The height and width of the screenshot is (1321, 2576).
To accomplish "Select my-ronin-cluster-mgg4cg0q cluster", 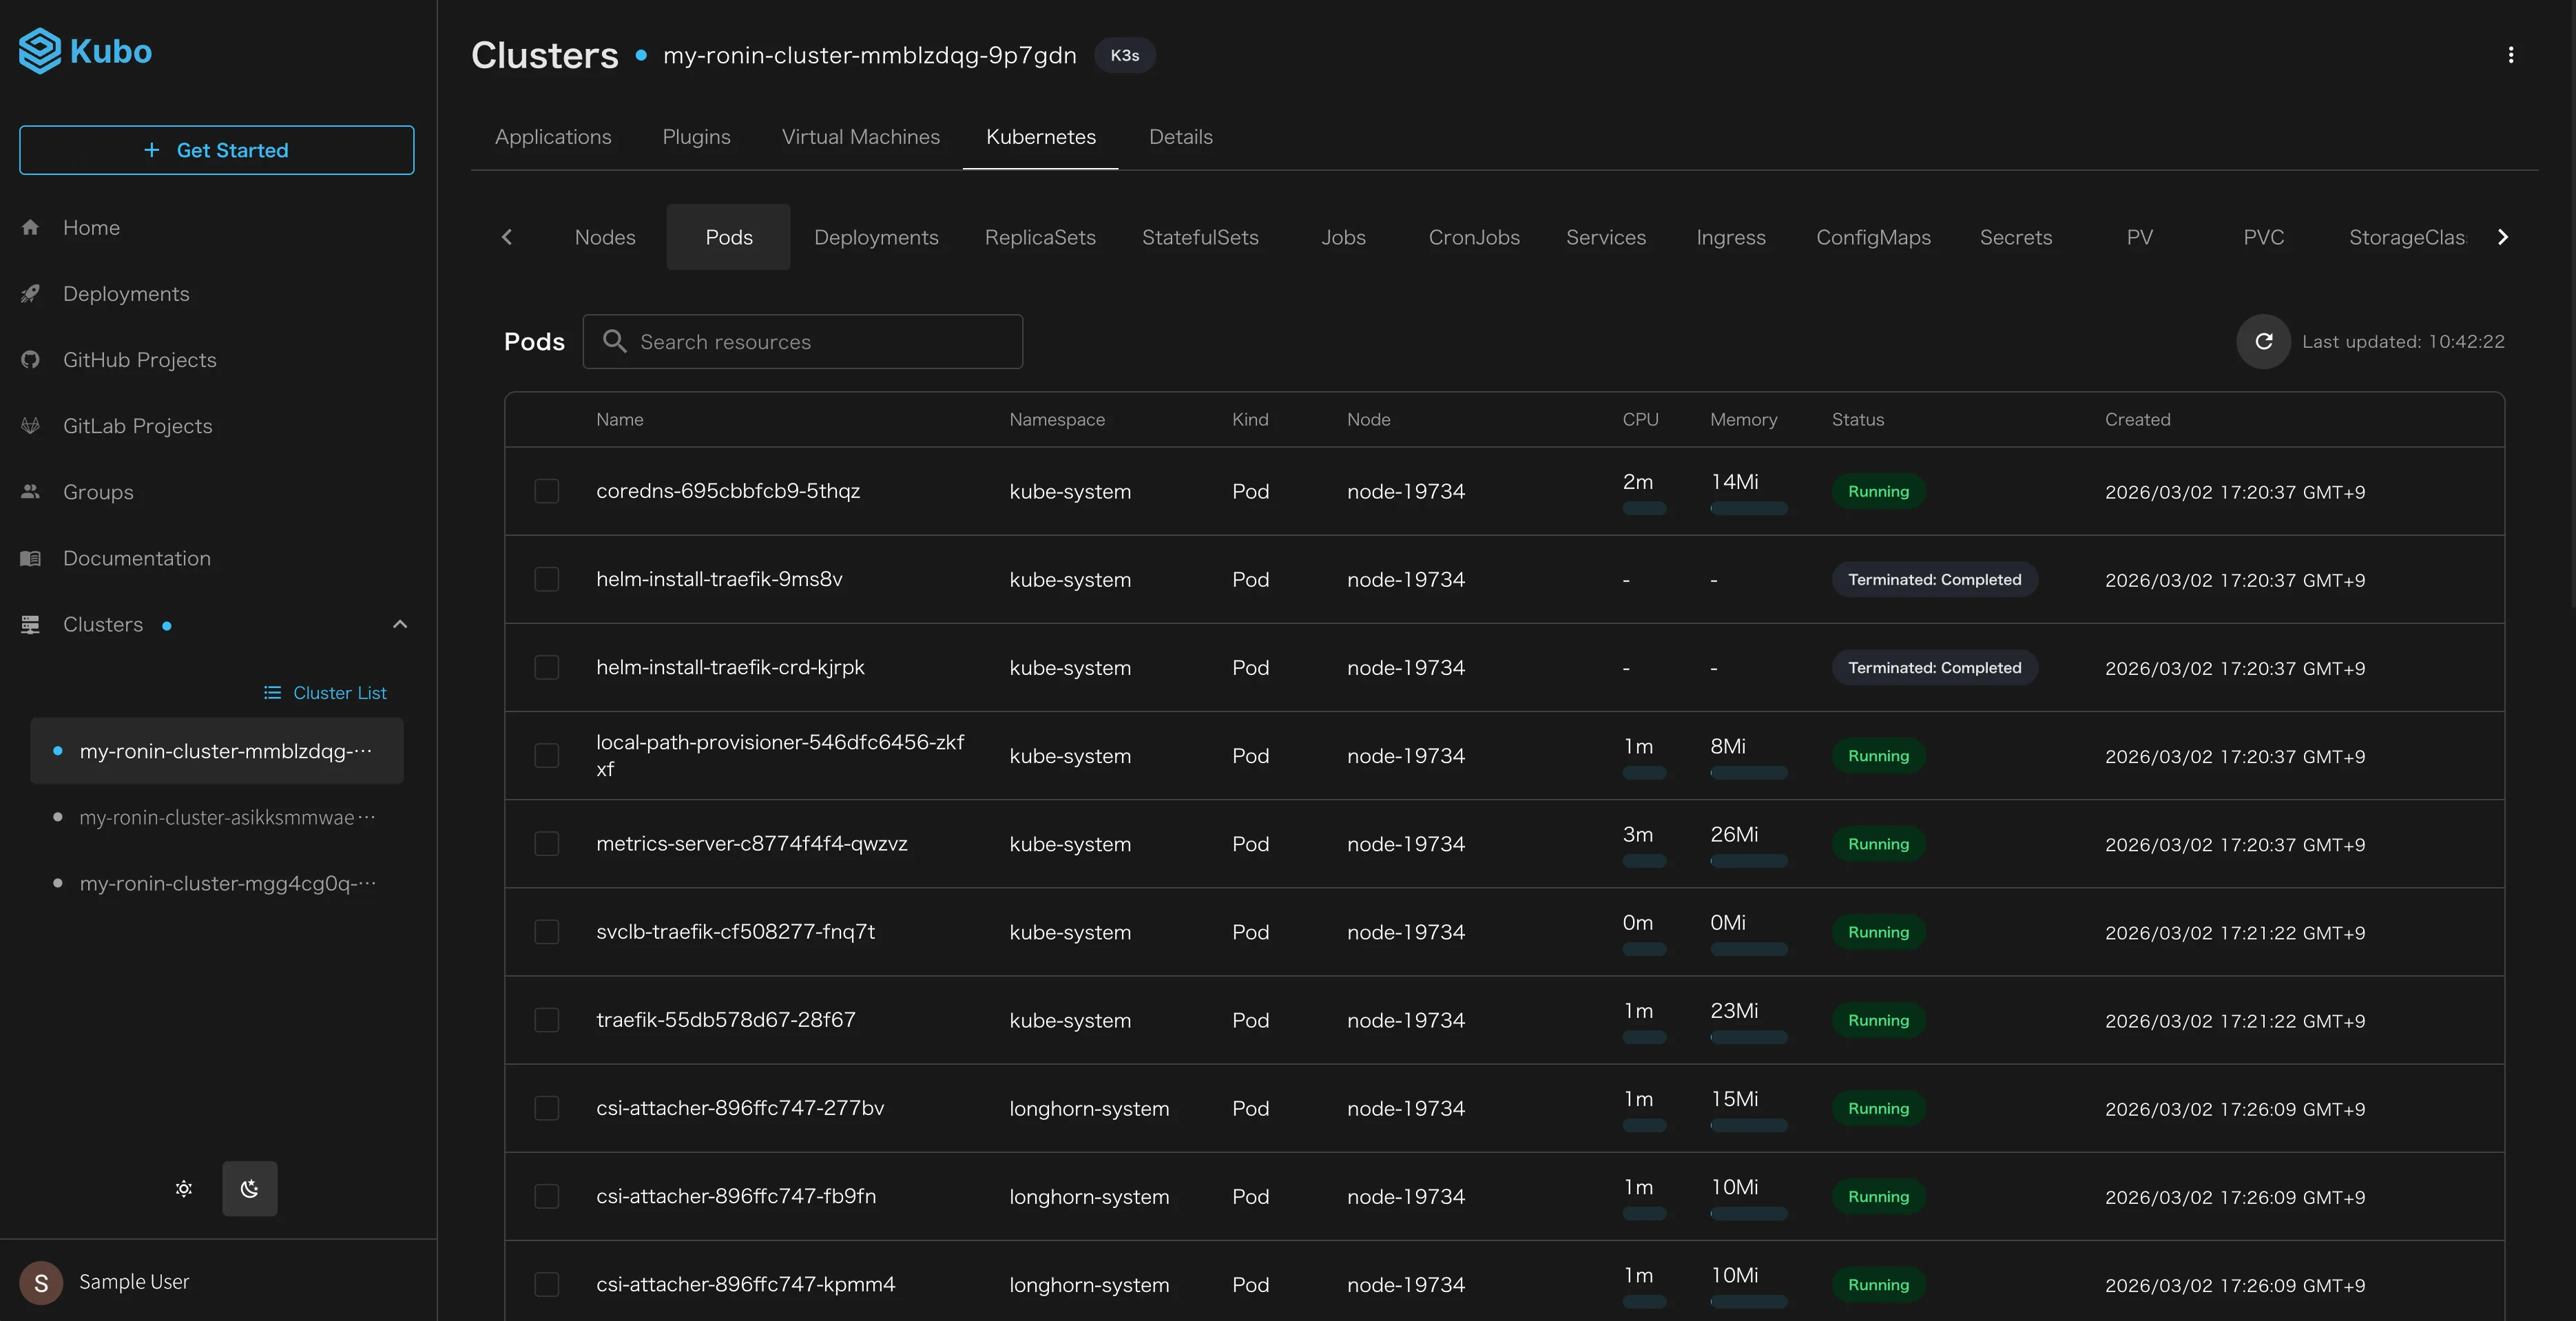I will point(217,883).
